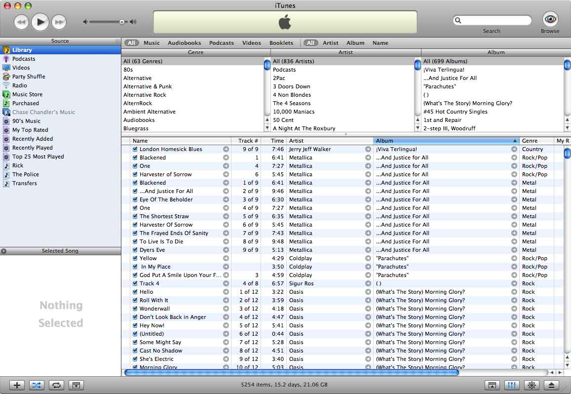Click the genre list scrollbar thumb
The width and height of the screenshot is (571, 394).
point(267,65)
